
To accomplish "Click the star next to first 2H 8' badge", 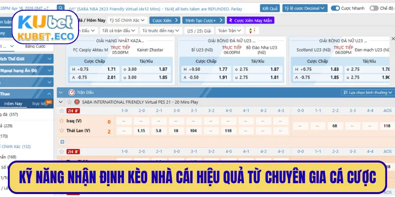I will pyautogui.click(x=61, y=110).
